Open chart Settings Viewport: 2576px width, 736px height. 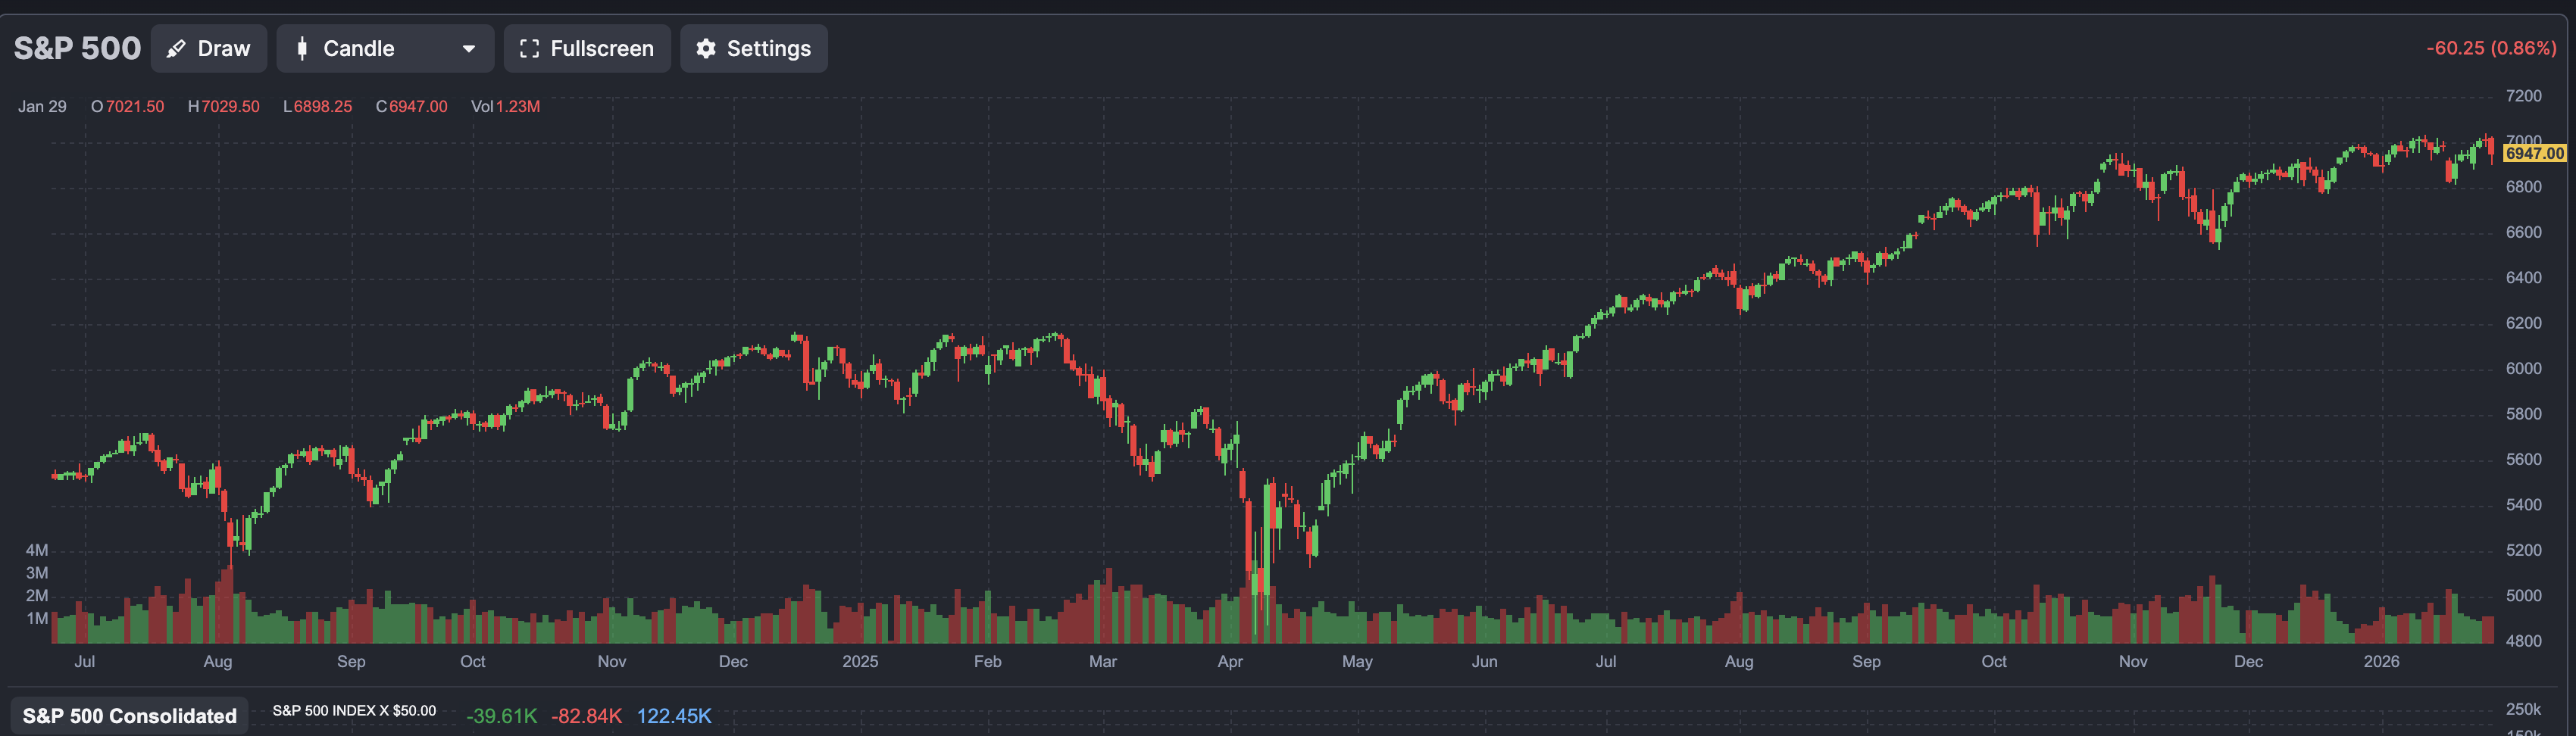coord(754,48)
